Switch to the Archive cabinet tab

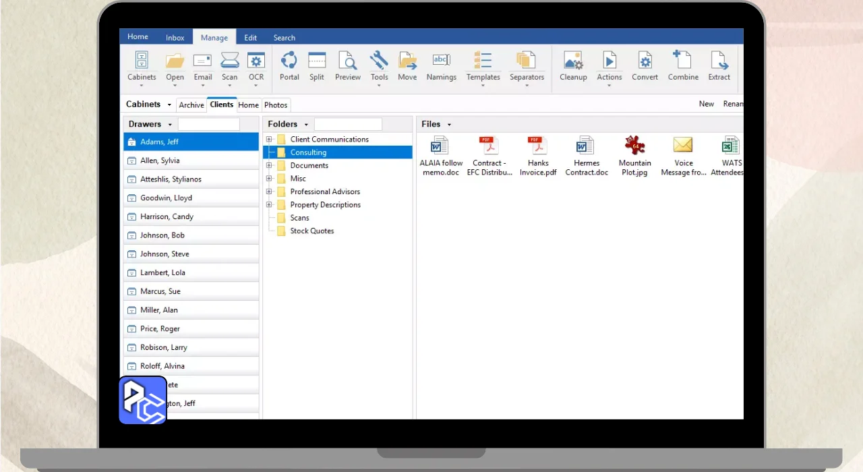(191, 105)
